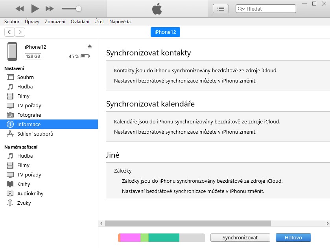This screenshot has height=248, width=330.
Task: Click the iPhone12 device button
Action: (x=165, y=32)
